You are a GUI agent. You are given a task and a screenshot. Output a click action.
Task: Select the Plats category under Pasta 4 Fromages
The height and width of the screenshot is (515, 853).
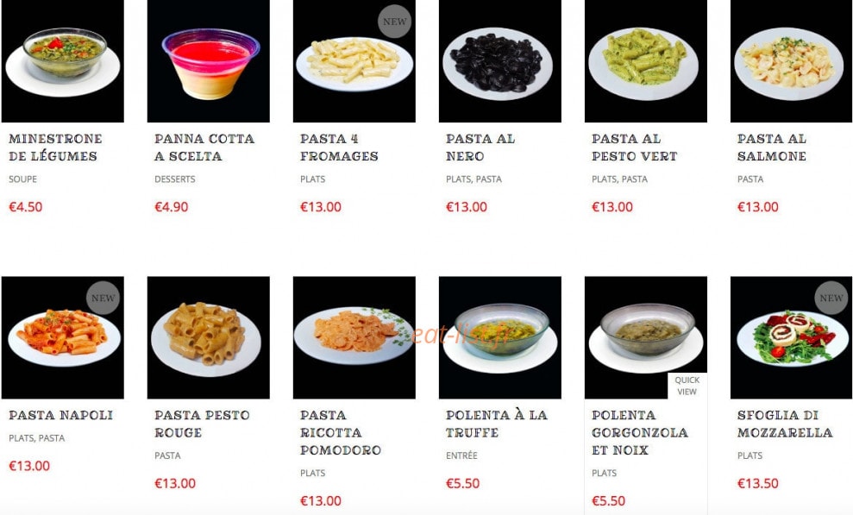313,179
